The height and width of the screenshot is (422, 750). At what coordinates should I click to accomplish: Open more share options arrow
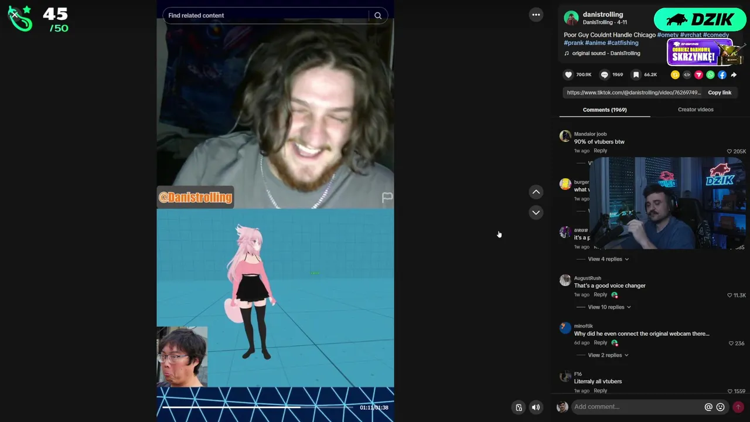[734, 74]
